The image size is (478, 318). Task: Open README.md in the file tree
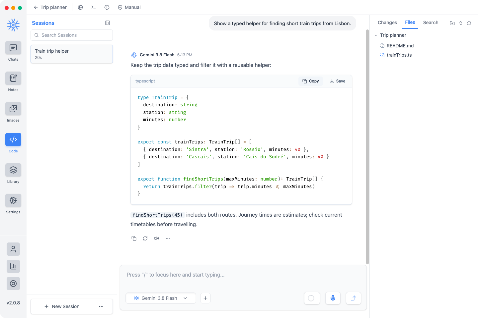400,46
